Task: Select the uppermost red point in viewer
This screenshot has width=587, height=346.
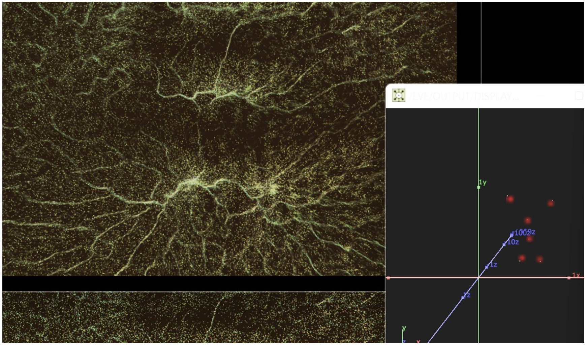Action: tap(510, 199)
